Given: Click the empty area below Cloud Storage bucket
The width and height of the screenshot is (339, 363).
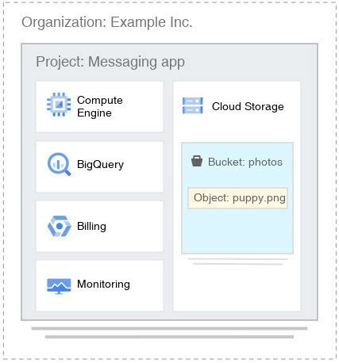Looking at the screenshot, I should [237, 288].
